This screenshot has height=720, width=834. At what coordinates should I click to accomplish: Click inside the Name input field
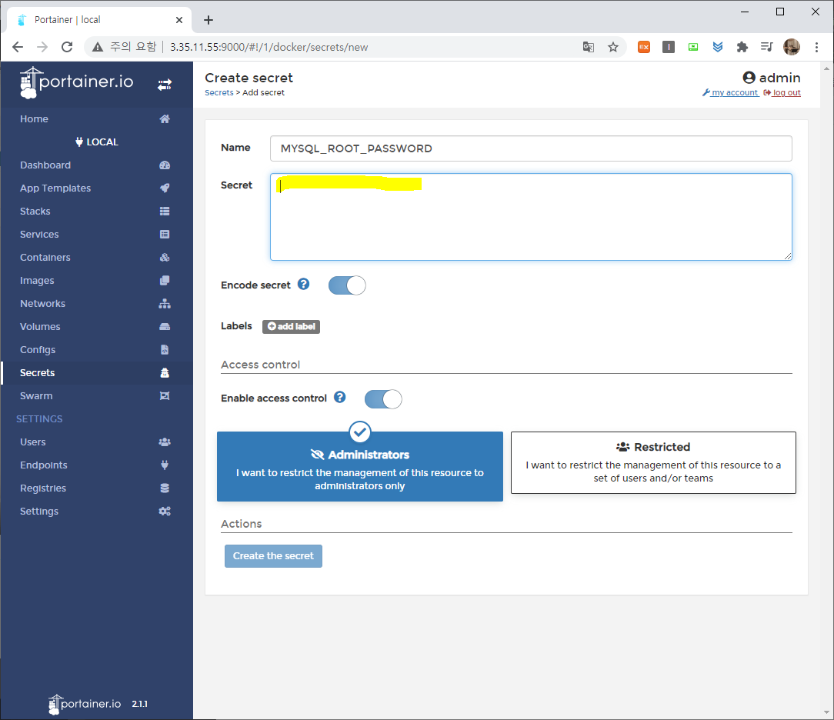pos(531,148)
